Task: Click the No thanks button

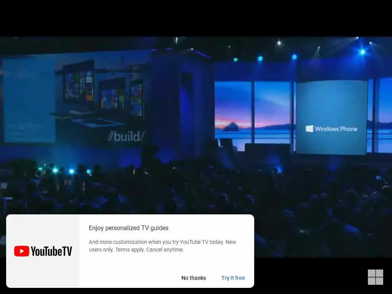Action: coord(193,278)
